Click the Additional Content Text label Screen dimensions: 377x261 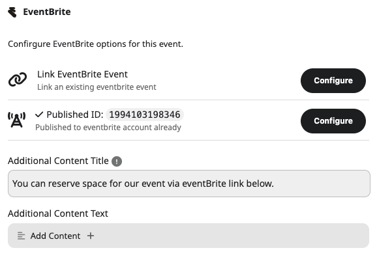coord(58,213)
